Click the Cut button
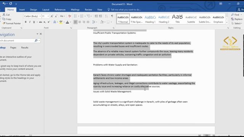 (x=6, y=14)
